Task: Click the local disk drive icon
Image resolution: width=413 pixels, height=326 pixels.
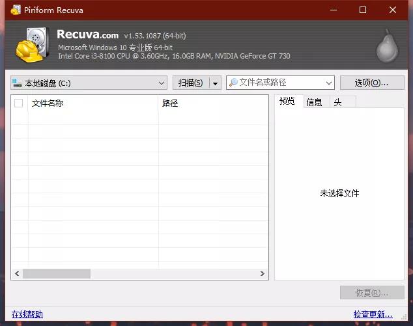Action: click(17, 83)
